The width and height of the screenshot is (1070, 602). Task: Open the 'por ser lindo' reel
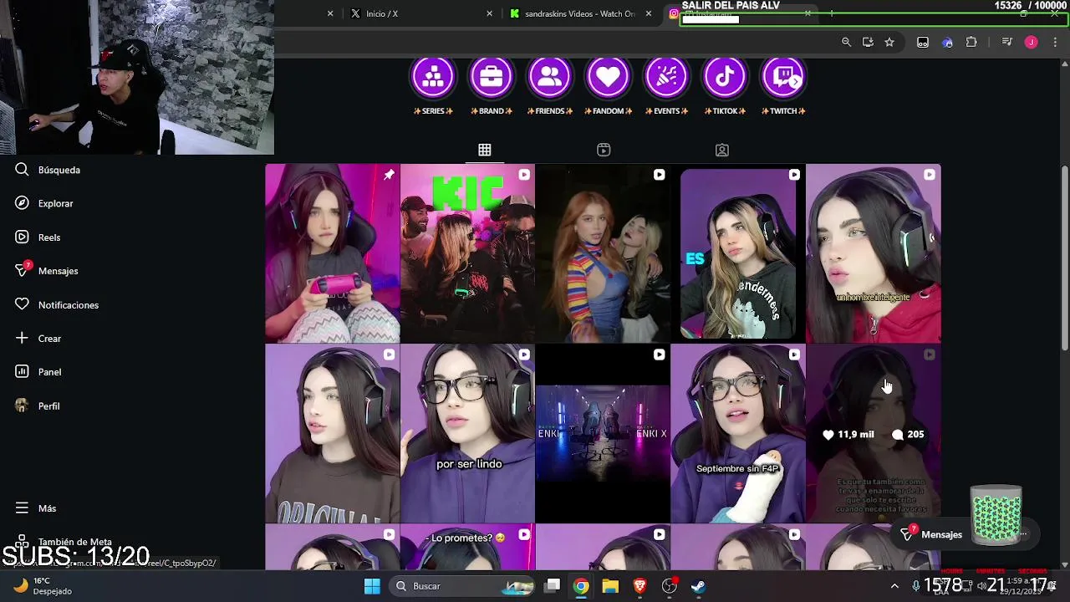pos(468,434)
